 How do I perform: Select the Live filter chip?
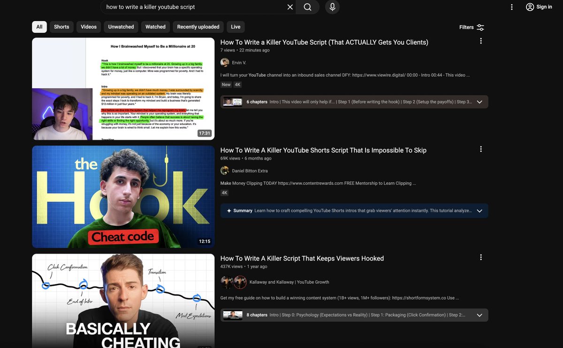pos(236,27)
